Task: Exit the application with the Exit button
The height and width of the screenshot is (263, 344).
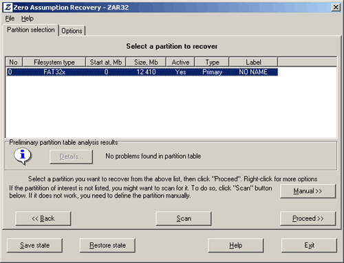Action: point(309,245)
